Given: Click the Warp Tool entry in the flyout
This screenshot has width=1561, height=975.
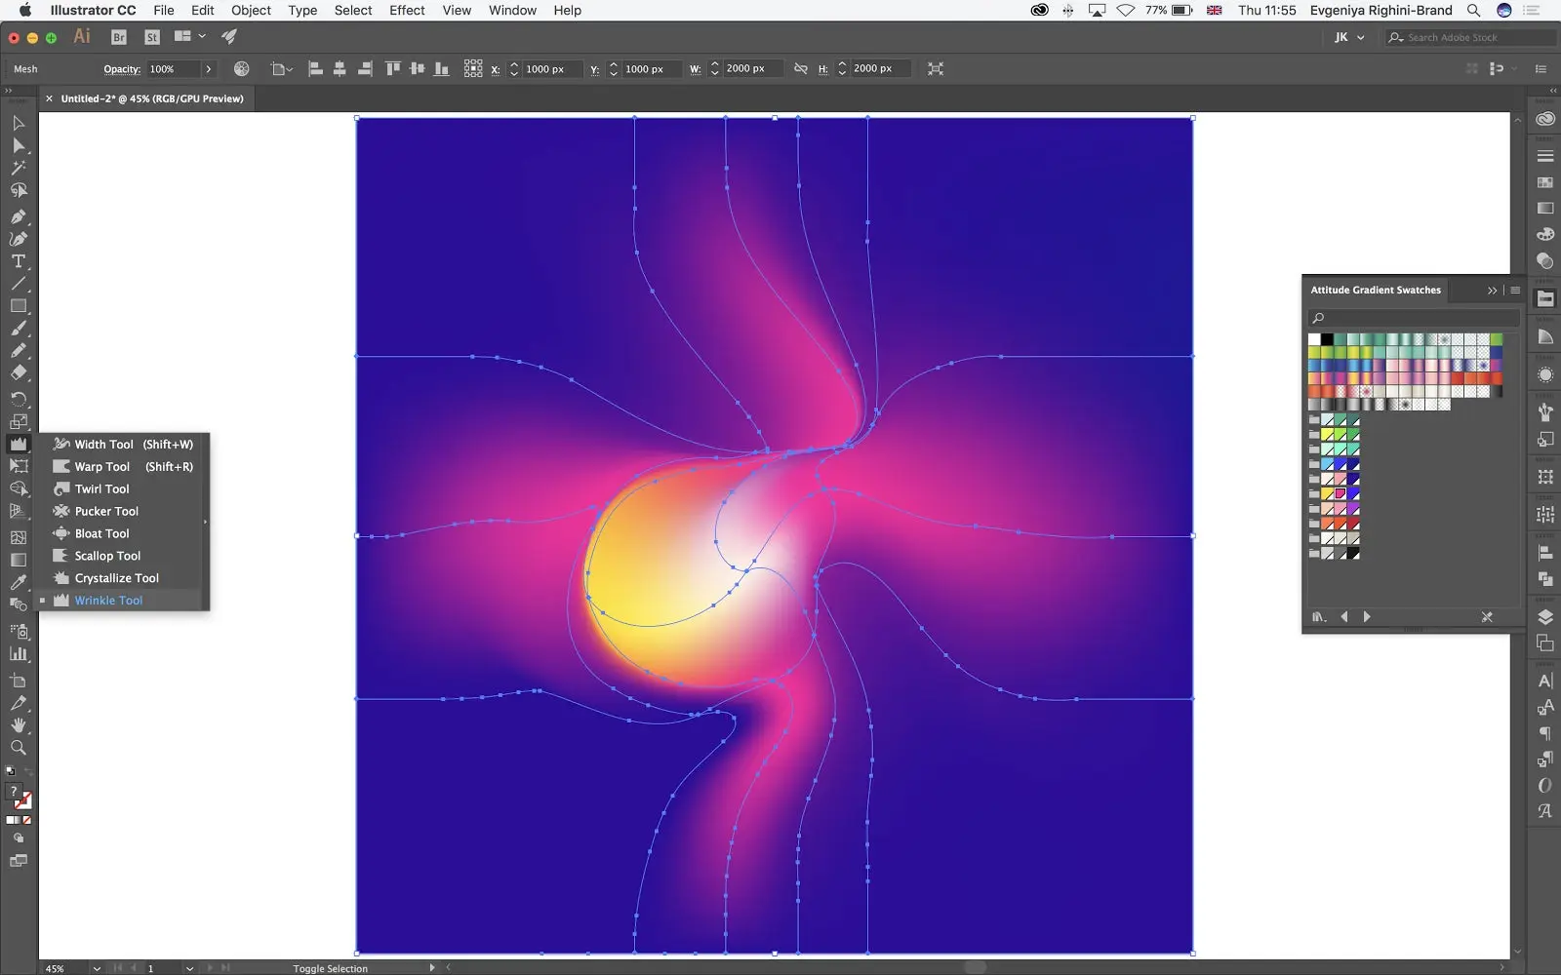Looking at the screenshot, I should click(x=101, y=466).
